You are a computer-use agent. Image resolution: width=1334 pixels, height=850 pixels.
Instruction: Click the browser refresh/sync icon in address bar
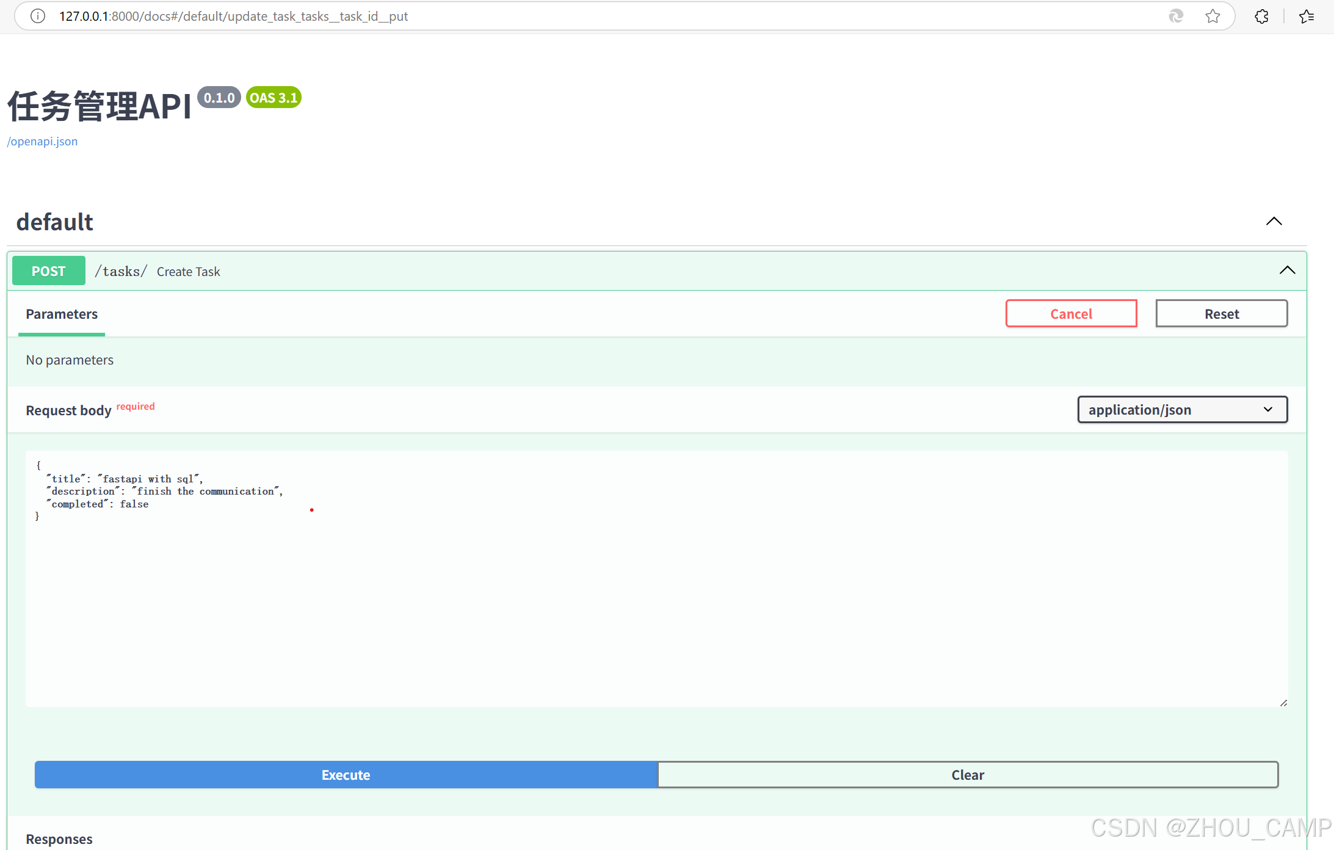tap(1176, 16)
